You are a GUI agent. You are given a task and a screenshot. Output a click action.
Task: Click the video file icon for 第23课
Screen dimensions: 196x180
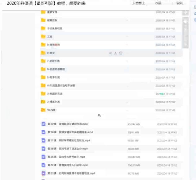coord(43,173)
